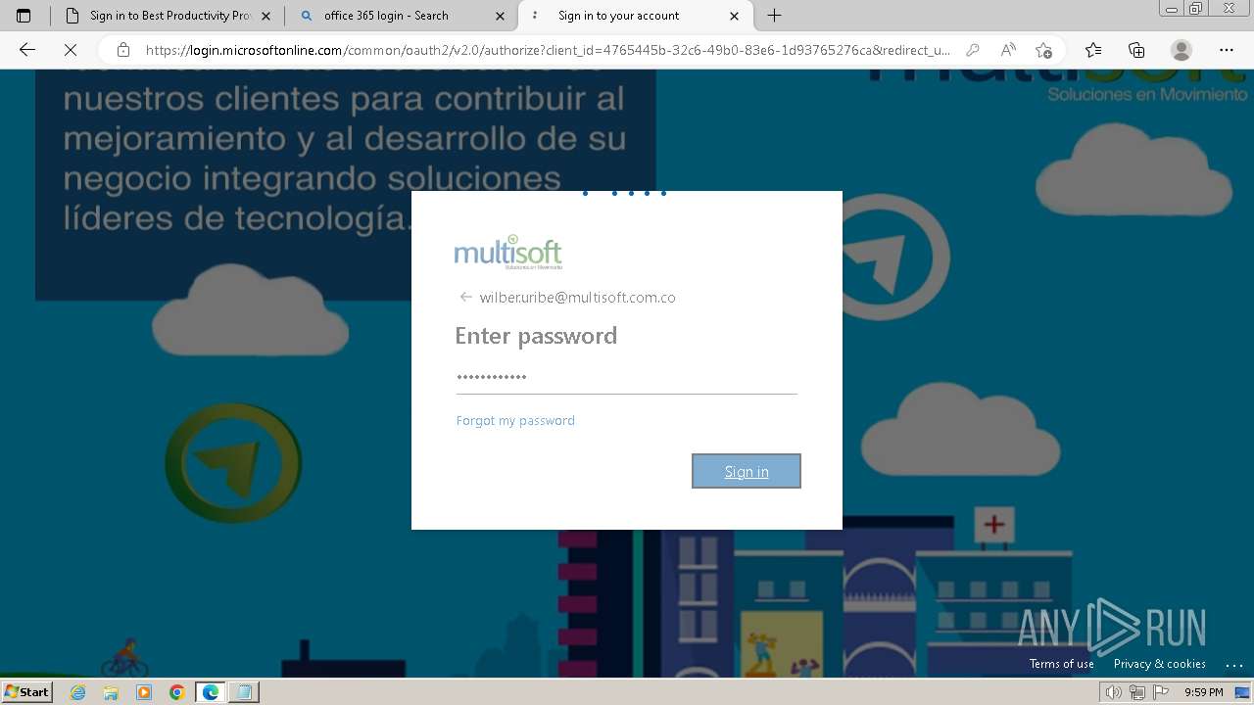1254x705 pixels.
Task: Open Edge Settings and more menu
Action: click(1227, 50)
